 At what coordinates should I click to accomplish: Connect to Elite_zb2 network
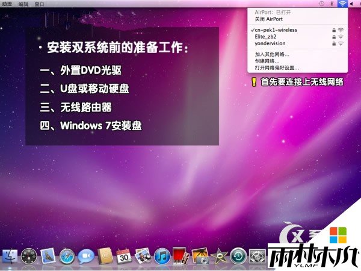297,37
